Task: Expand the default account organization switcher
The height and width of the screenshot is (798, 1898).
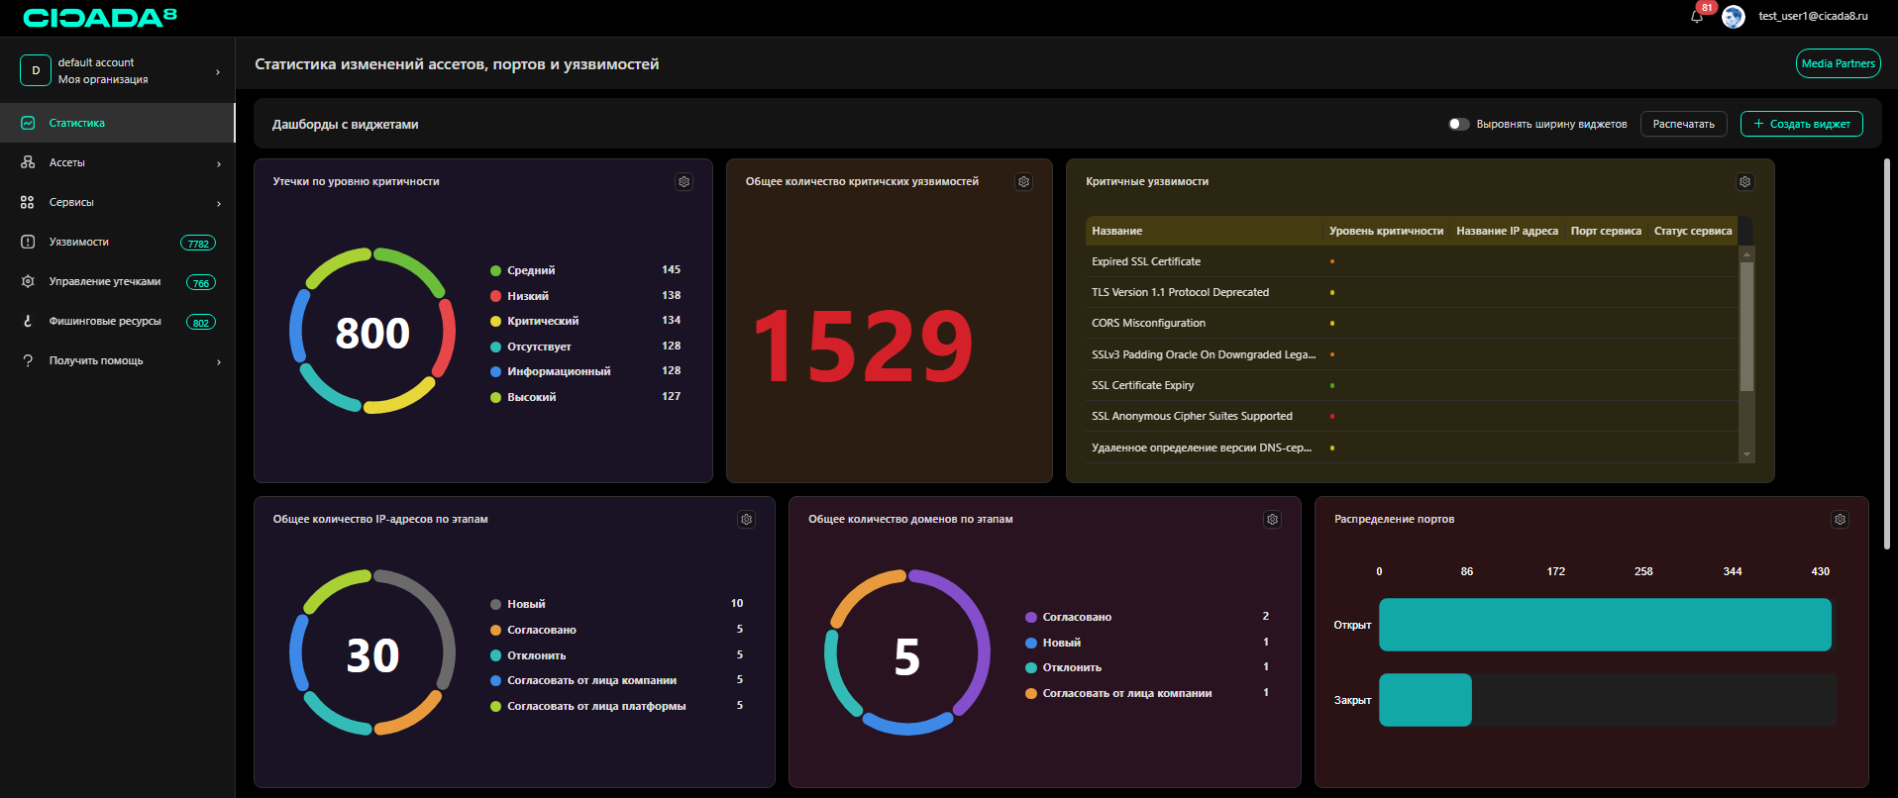Action: click(x=218, y=71)
